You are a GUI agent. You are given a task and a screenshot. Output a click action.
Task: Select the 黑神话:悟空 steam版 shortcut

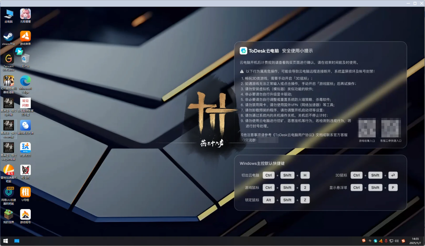(x=9, y=129)
